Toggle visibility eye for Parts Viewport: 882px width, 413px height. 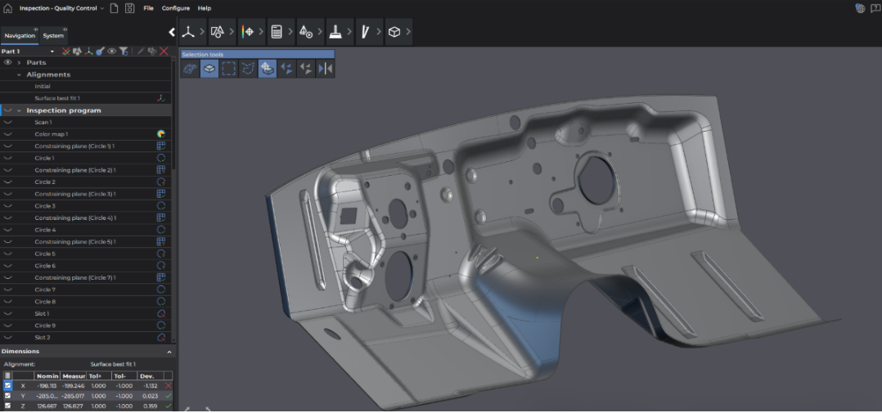7,62
